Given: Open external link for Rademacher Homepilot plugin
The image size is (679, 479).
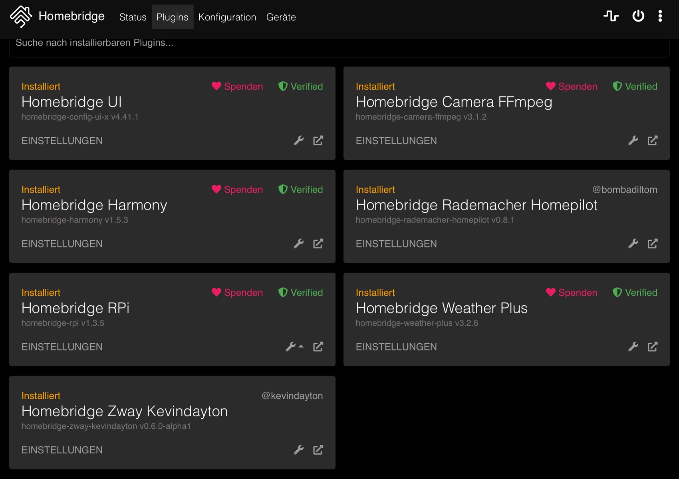Looking at the screenshot, I should pos(652,243).
